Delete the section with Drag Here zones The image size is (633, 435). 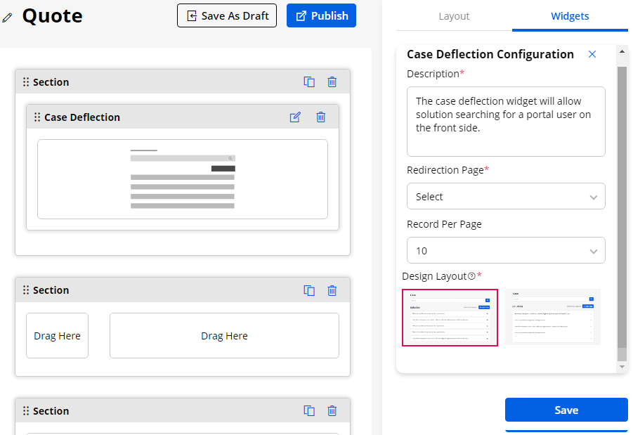coord(332,290)
